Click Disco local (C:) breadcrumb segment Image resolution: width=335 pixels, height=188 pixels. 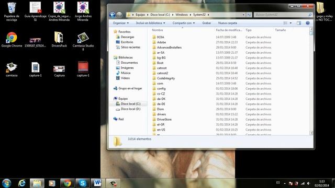160,15
